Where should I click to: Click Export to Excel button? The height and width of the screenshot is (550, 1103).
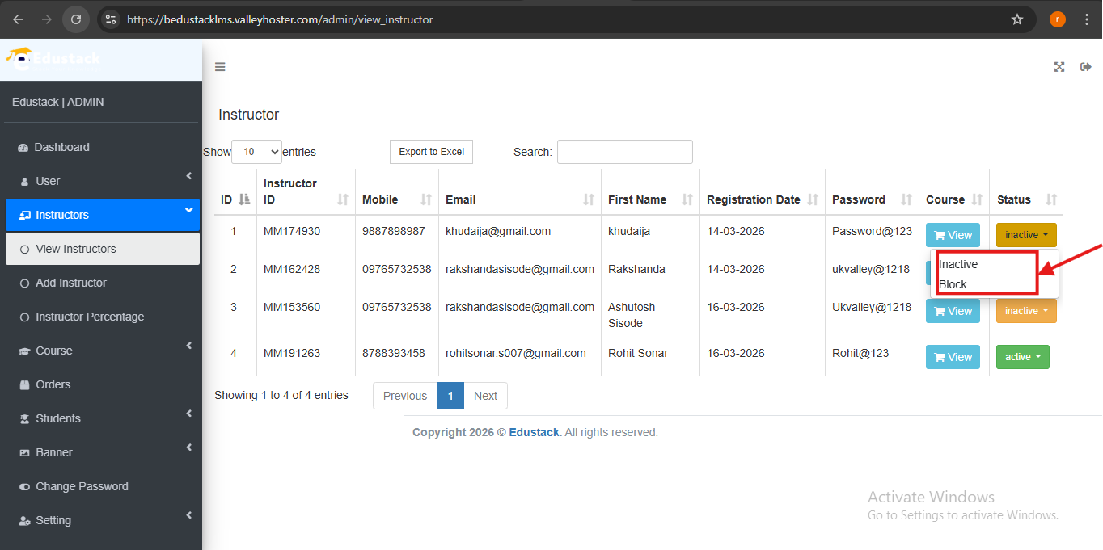click(431, 152)
